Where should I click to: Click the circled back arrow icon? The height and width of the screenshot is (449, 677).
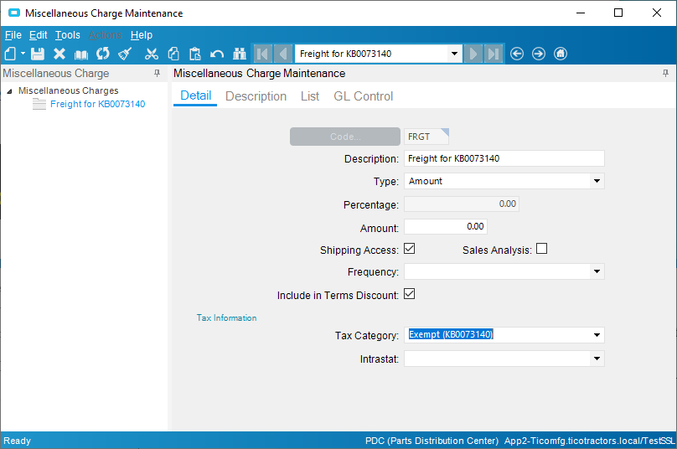517,54
